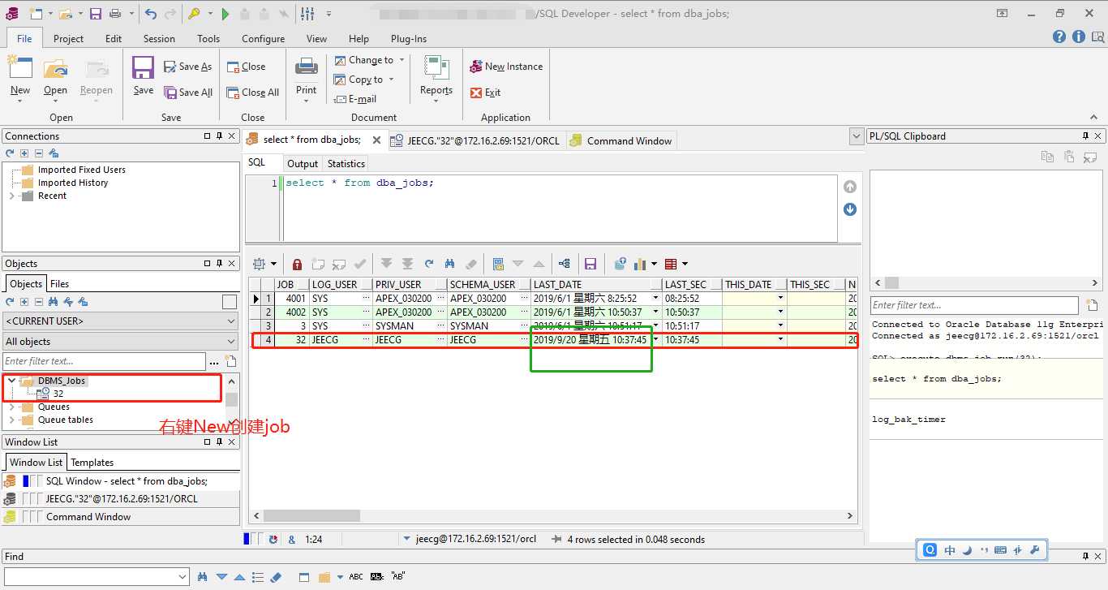
Task: Click connect hierarchy icon in grid toolbar
Action: coord(565,264)
